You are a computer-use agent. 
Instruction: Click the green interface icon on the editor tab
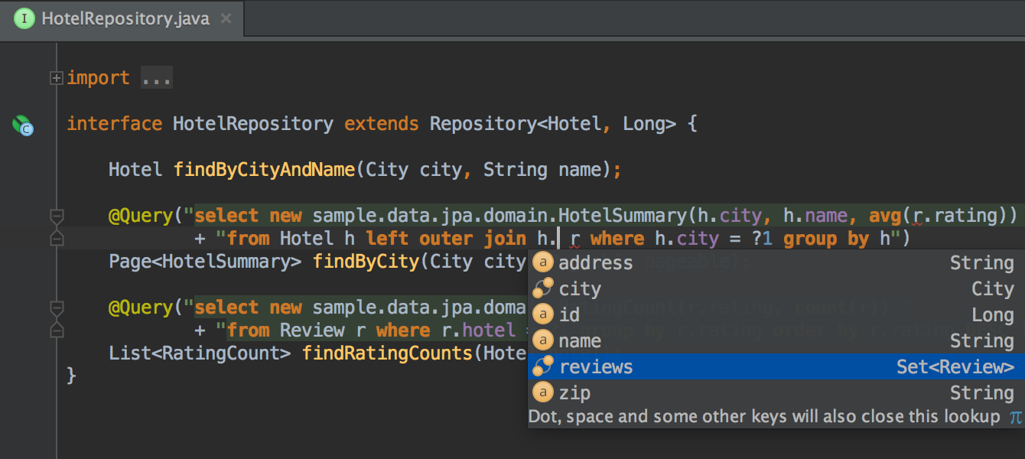[24, 20]
